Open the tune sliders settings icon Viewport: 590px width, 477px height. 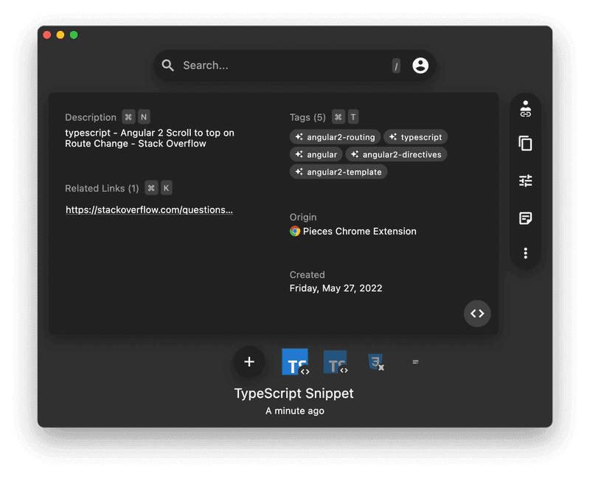pos(526,181)
